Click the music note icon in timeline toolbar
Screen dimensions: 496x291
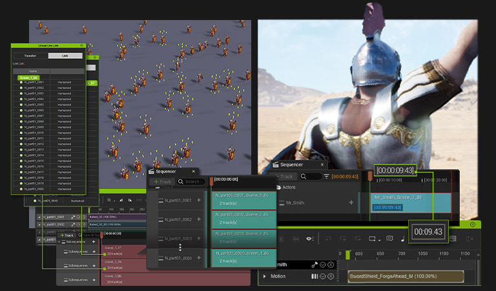(x=403, y=239)
